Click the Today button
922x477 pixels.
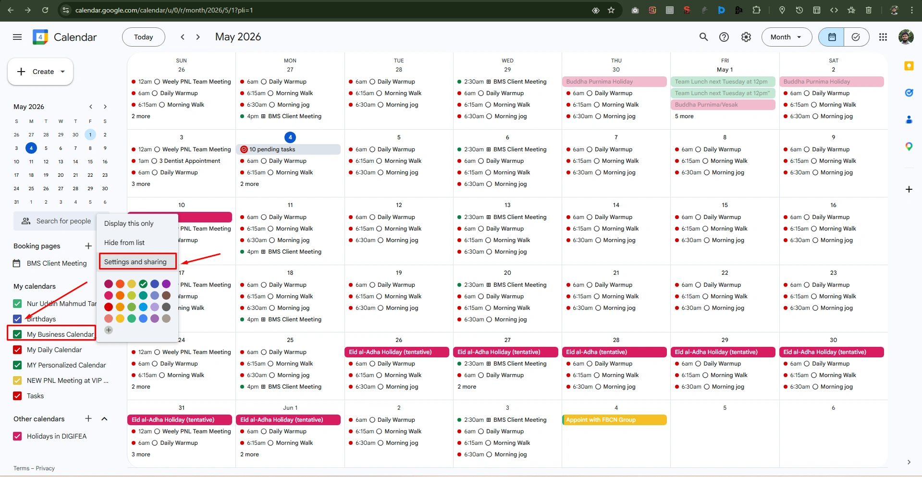click(144, 37)
